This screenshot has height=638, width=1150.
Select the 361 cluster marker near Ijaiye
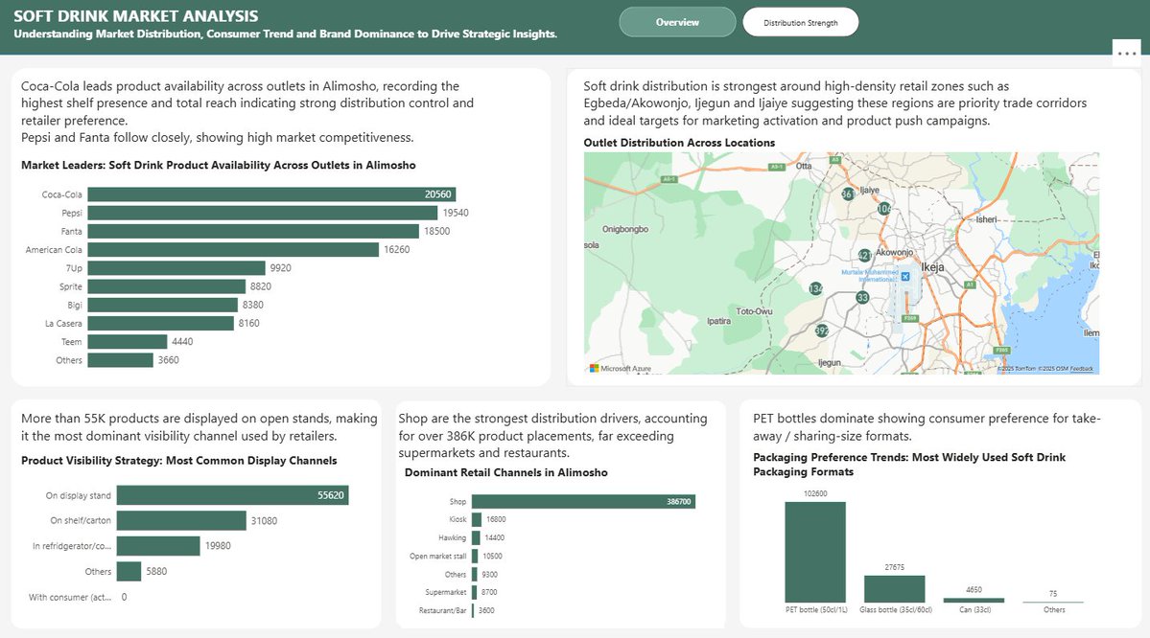tap(847, 194)
